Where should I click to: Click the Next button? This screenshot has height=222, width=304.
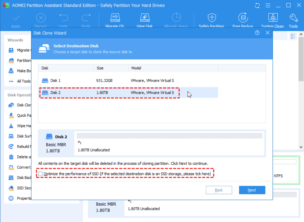(252, 190)
